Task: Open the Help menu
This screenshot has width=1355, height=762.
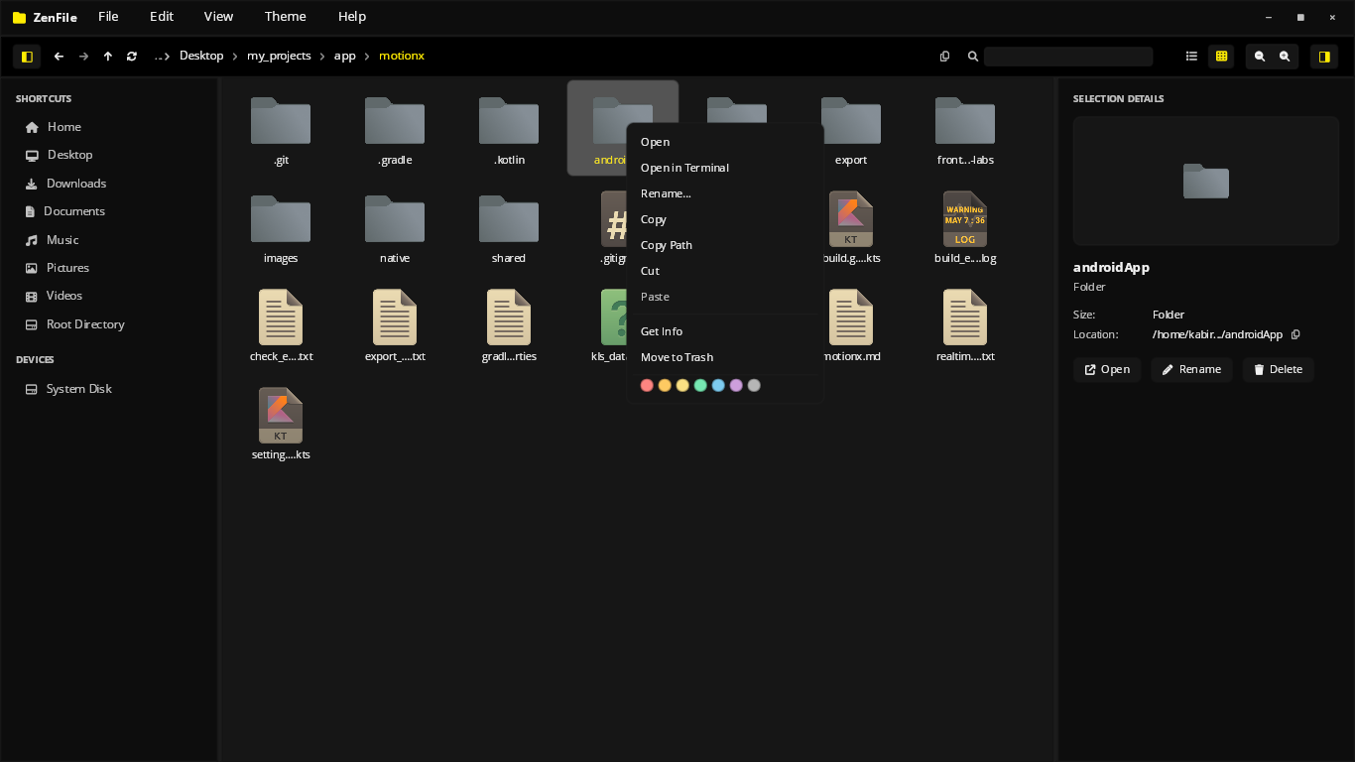Action: point(352,17)
